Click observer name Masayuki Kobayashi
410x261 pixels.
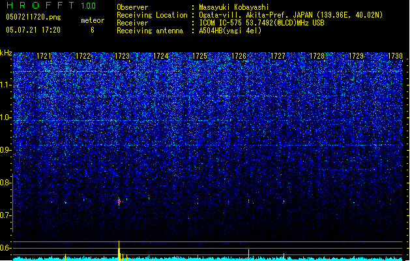234,7
